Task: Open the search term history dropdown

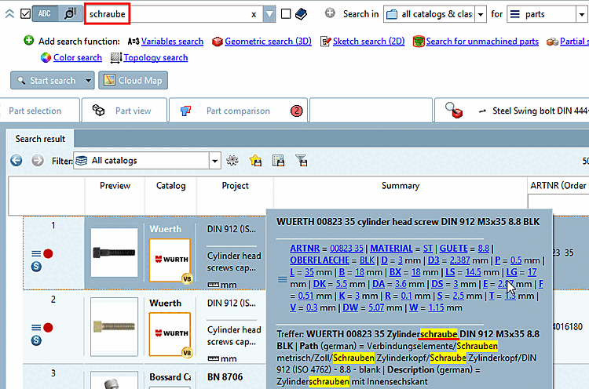Action: pos(269,14)
